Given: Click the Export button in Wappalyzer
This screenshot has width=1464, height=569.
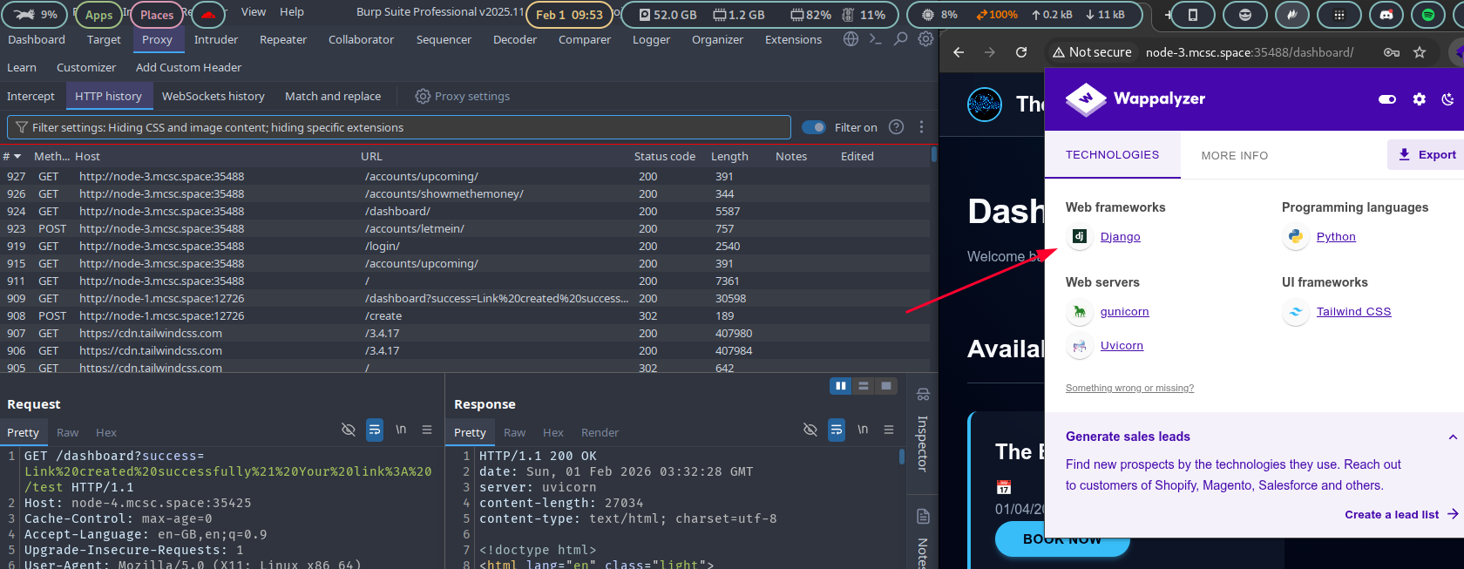Looking at the screenshot, I should click(x=1427, y=154).
